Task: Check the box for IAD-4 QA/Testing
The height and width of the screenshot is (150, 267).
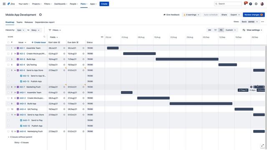Action: pos(8,65)
